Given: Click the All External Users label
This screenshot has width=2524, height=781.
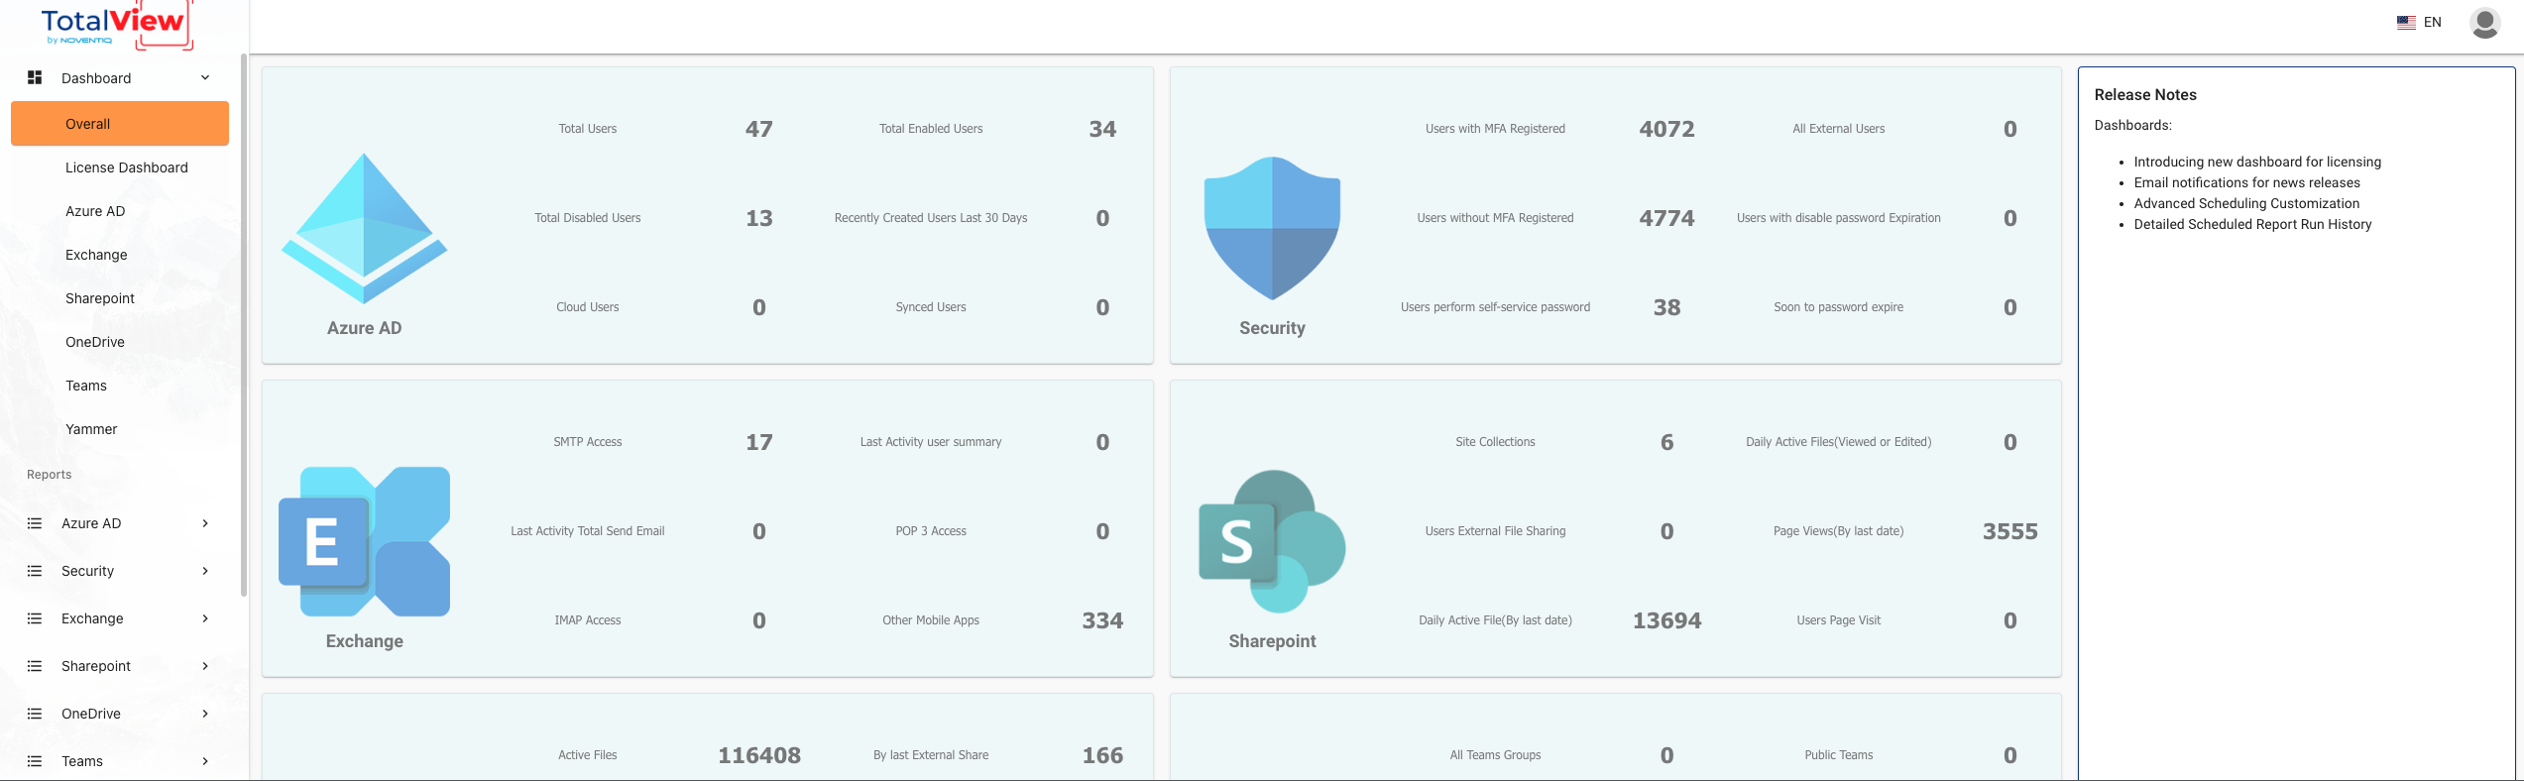Looking at the screenshot, I should click(x=1839, y=129).
